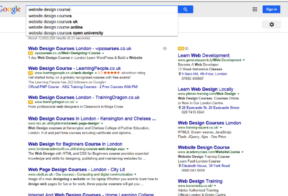Expand dropdown arrow after academyclass.com URL
Image resolution: width=288 pixels, height=196 pixels.
(x=243, y=152)
